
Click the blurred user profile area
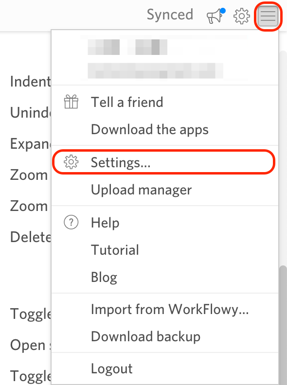(164, 58)
